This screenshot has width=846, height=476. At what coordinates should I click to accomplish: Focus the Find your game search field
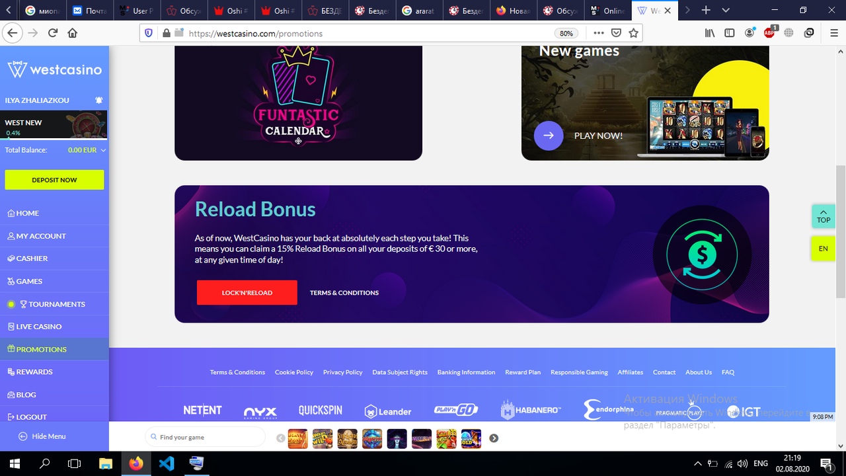click(x=205, y=437)
